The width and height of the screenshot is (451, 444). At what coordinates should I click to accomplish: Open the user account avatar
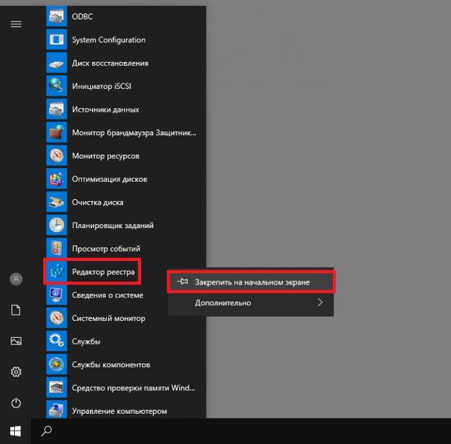pyautogui.click(x=16, y=279)
